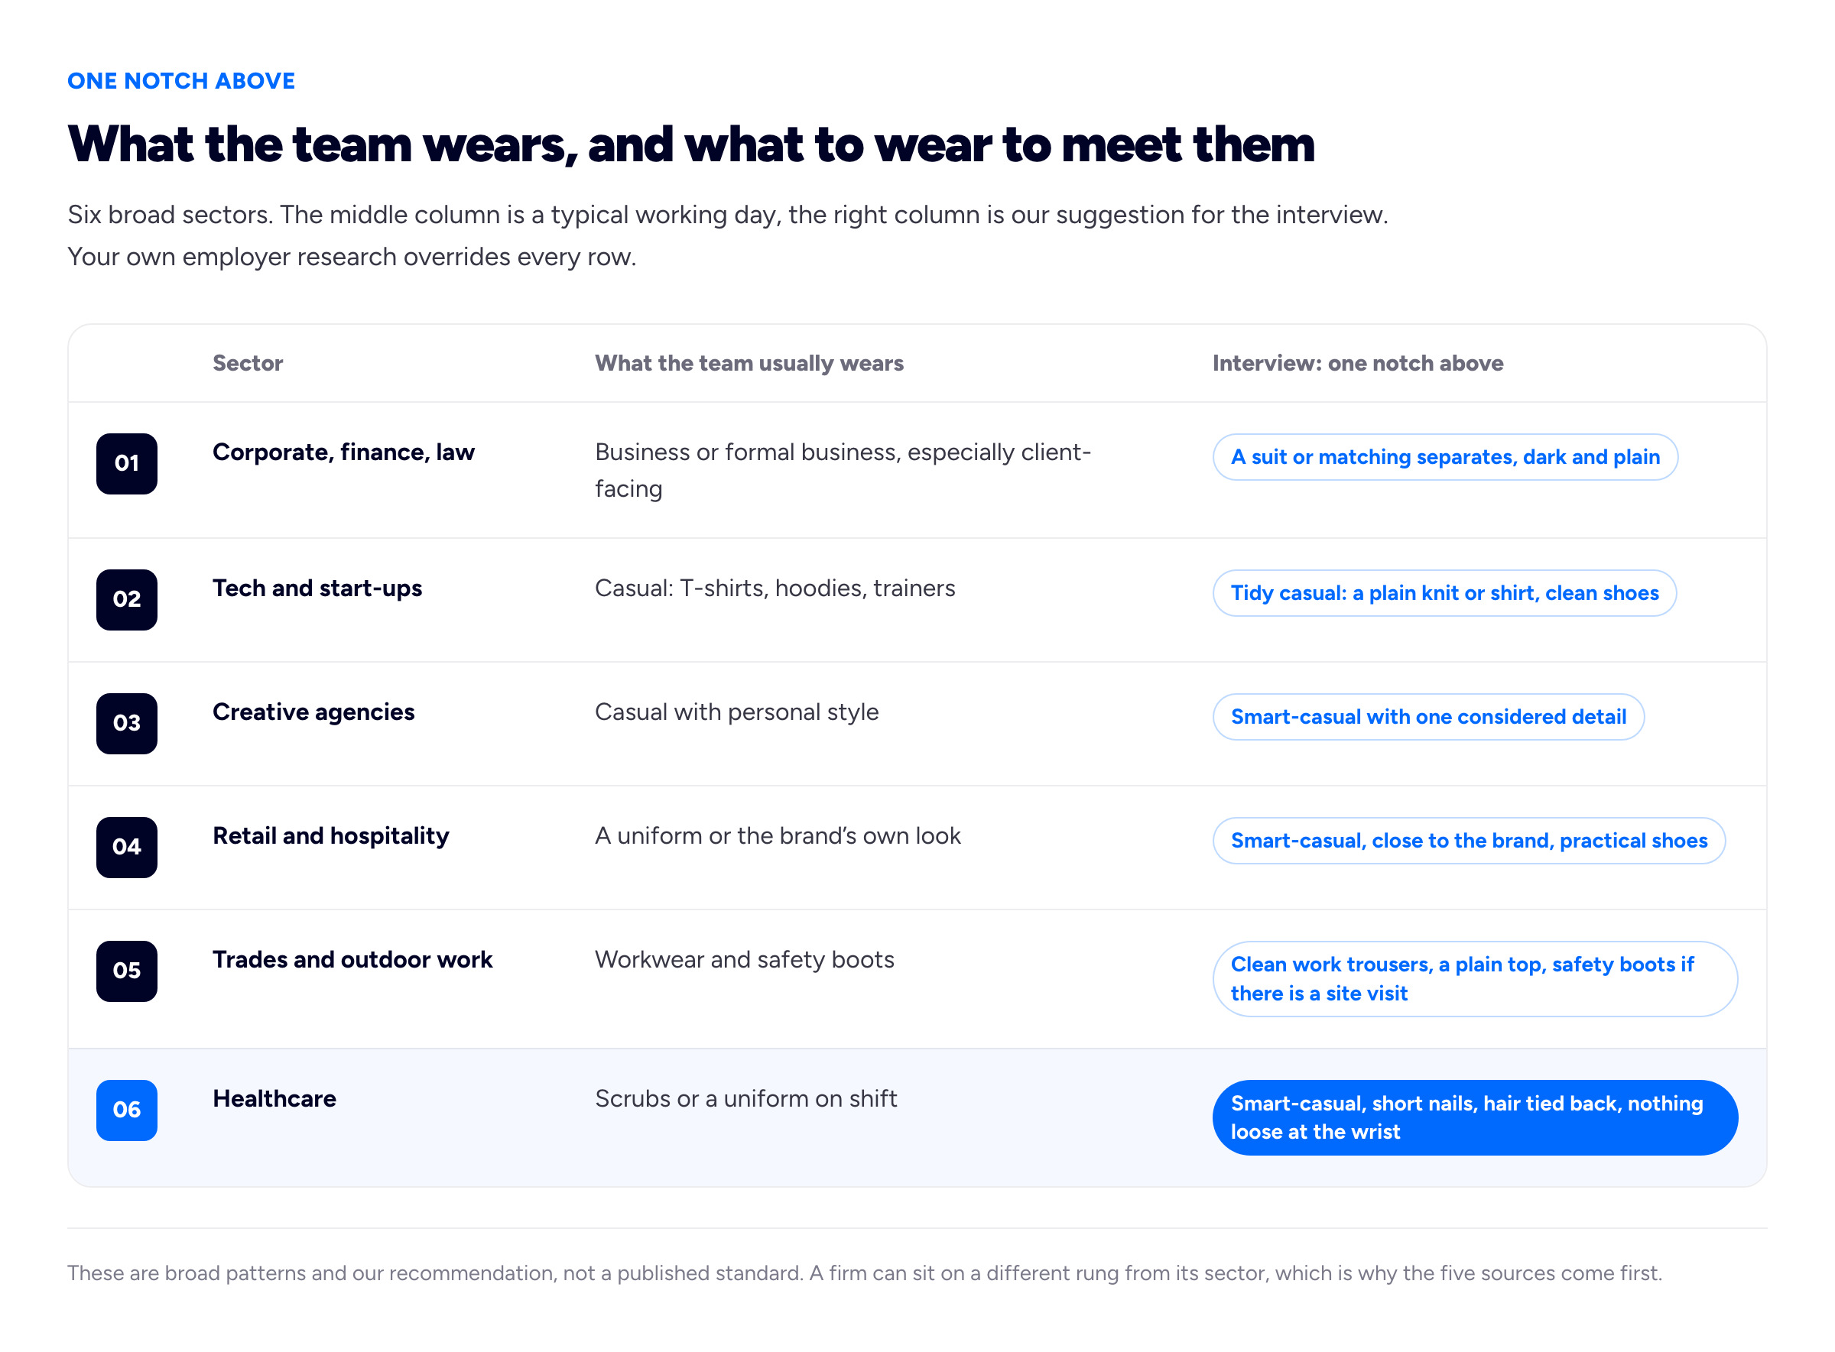The width and height of the screenshot is (1835, 1352).
Task: Click the 05 number badge
Action: (127, 970)
